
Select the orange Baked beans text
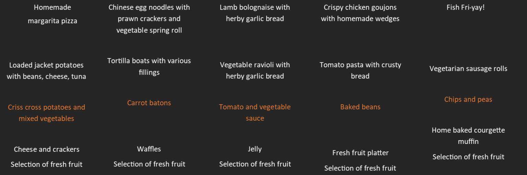coord(360,107)
